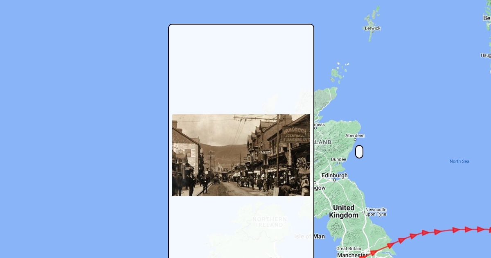This screenshot has height=258, width=491.
Task: Select the Isle of Man label
Action: [x=309, y=236]
